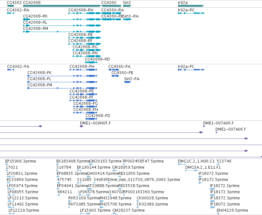Click protein CG42668-PH

click(82, 67)
